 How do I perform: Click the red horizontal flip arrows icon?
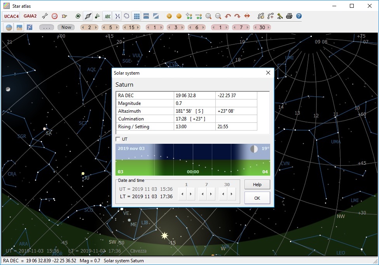tap(247, 16)
